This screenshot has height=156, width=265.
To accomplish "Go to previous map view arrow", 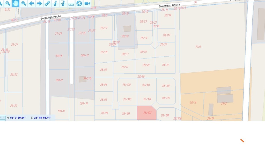I will (x=32, y=3).
